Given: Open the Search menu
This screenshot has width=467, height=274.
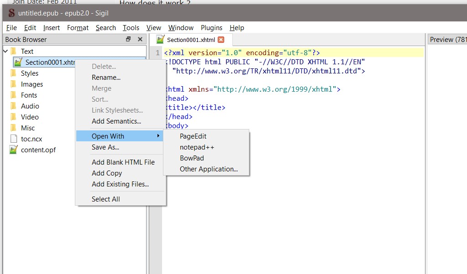Looking at the screenshot, I should point(106,28).
